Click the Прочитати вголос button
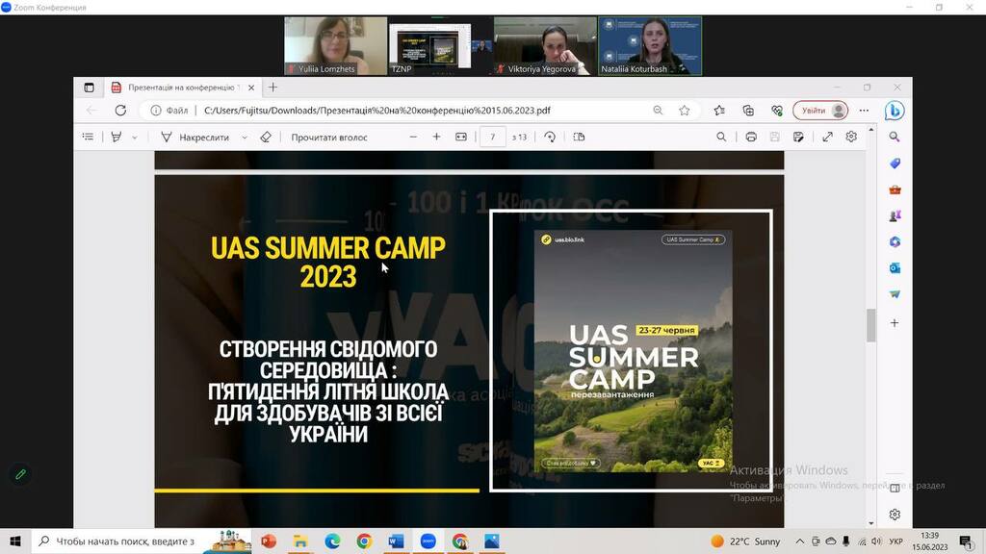The height and width of the screenshot is (554, 986). [329, 138]
